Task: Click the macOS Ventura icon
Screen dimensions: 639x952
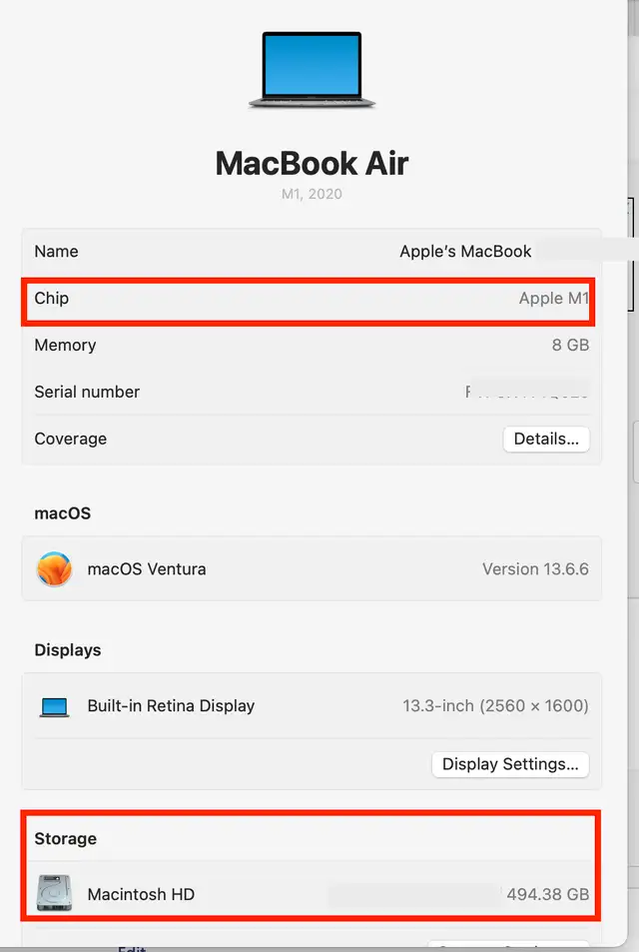Action: [x=54, y=568]
